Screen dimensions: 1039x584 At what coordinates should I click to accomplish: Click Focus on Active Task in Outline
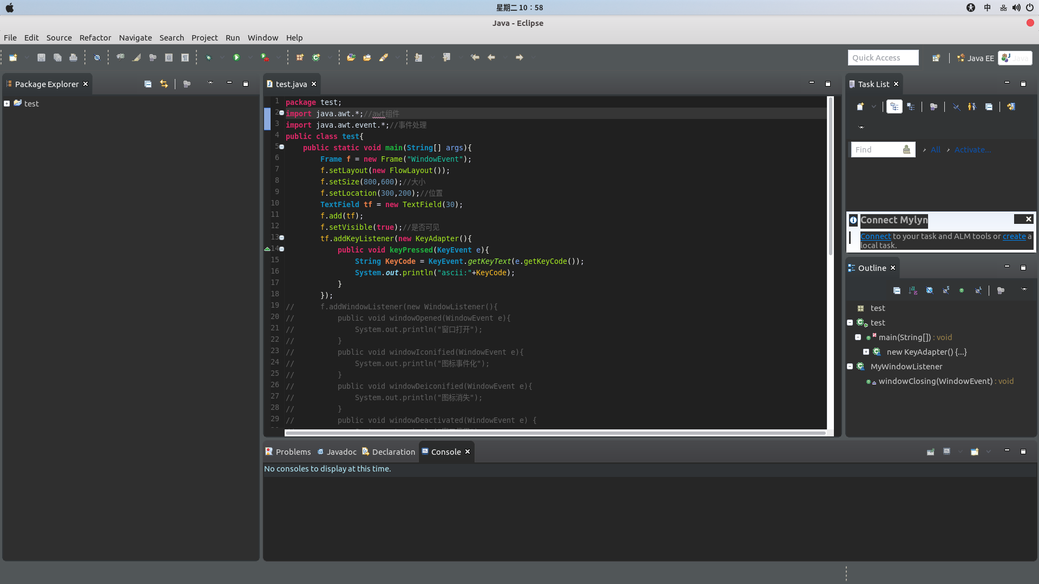click(x=1001, y=290)
